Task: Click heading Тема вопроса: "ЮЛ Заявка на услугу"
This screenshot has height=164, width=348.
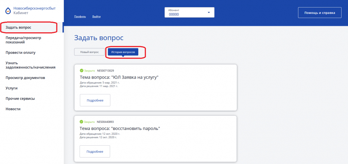Action: (120, 77)
